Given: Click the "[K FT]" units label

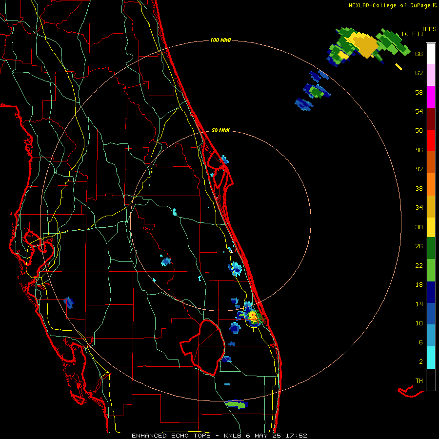Looking at the screenshot, I should (412, 34).
